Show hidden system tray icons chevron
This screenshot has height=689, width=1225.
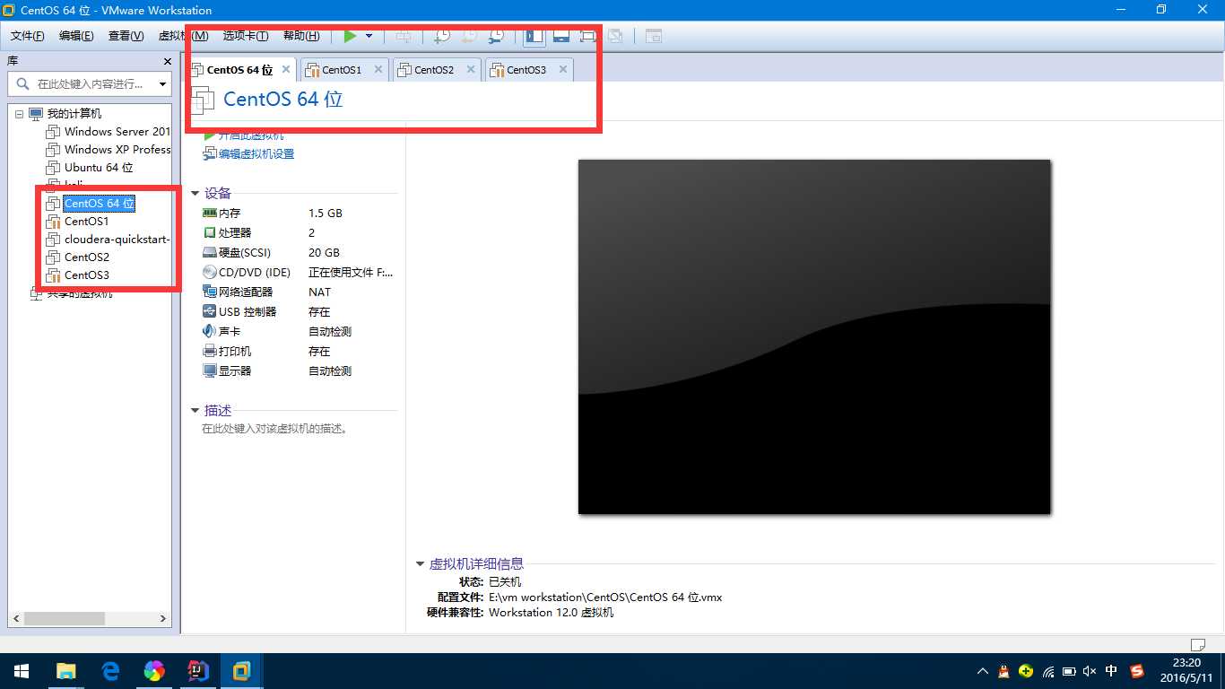(983, 671)
